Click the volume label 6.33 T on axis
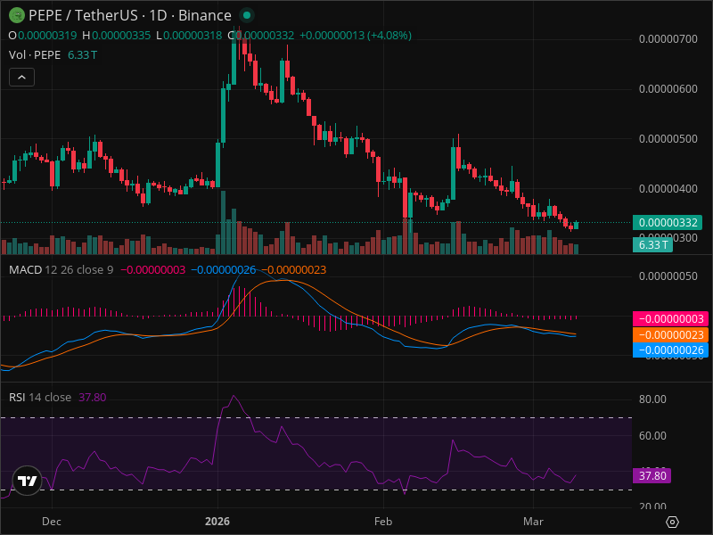 coord(652,244)
